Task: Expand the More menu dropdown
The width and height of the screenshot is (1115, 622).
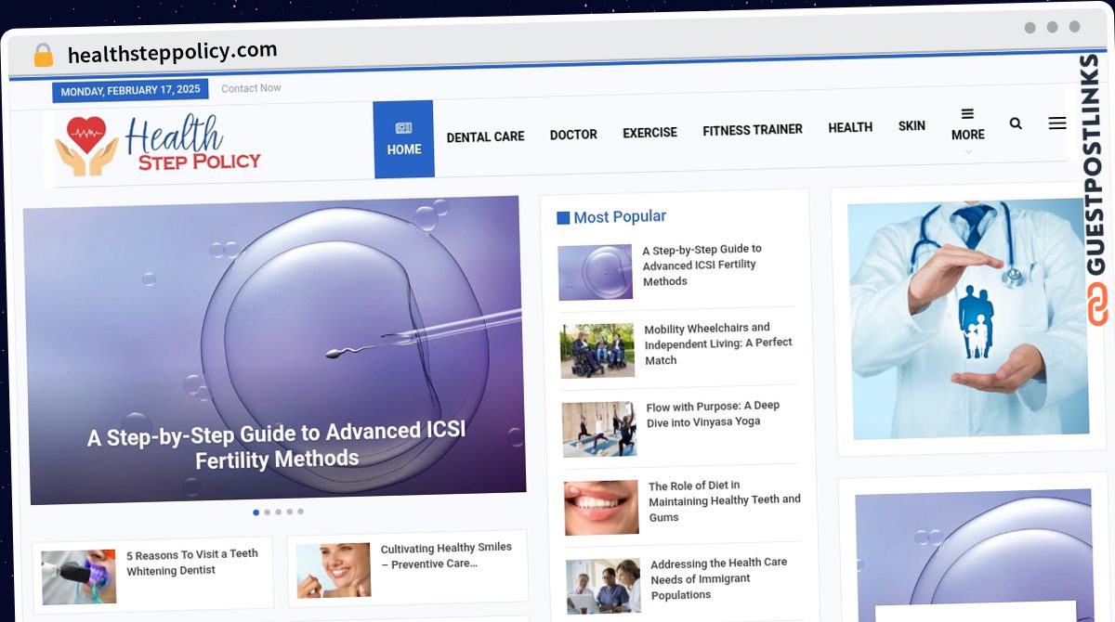Action: [967, 131]
